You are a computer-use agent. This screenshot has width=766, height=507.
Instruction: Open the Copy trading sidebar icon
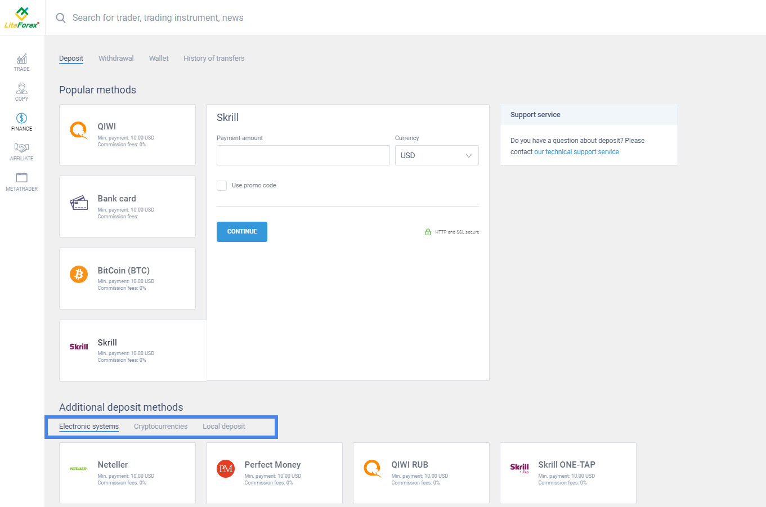(21, 88)
